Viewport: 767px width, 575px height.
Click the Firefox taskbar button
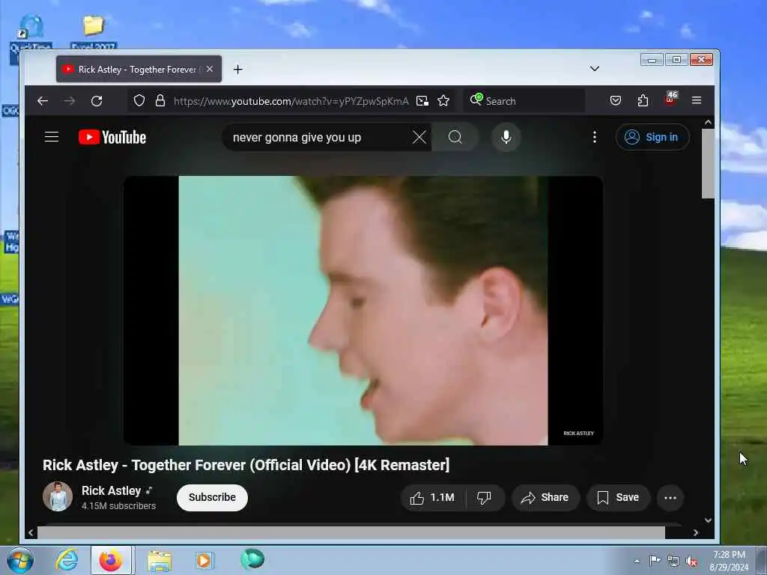point(111,560)
